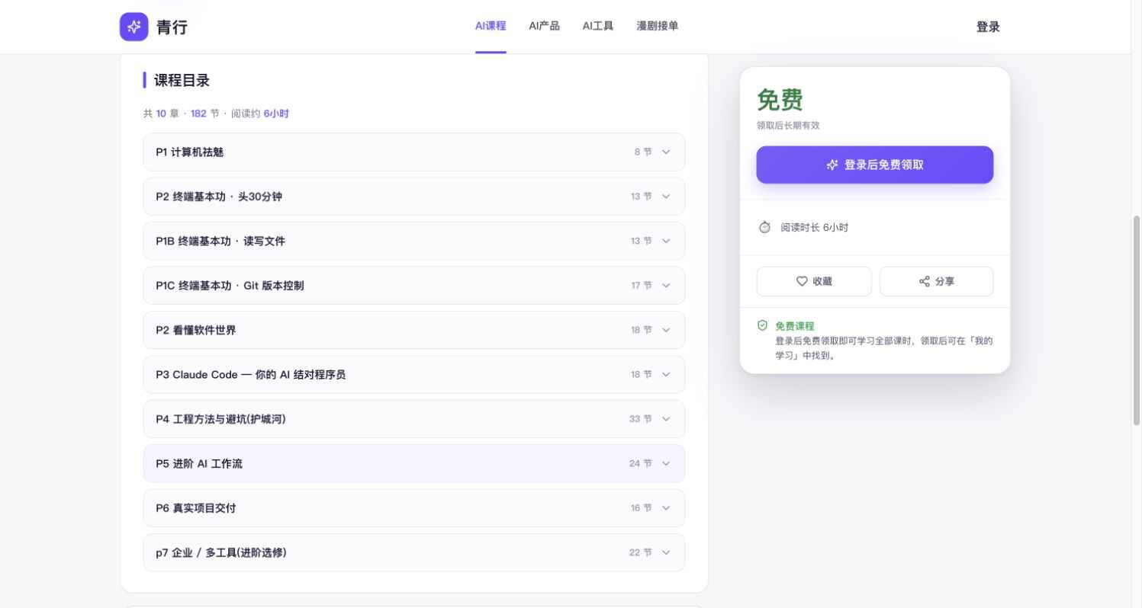This screenshot has height=608, width=1142.
Task: Expand chevron for P1 计算机祛魅
Action: click(666, 152)
